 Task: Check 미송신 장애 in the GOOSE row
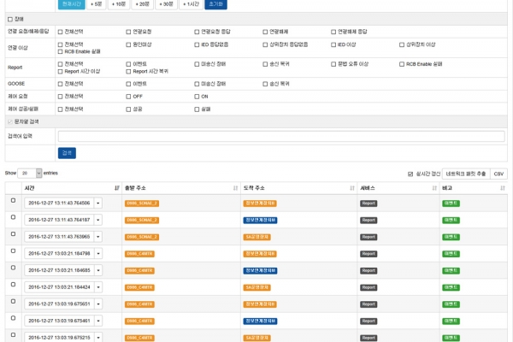click(x=197, y=84)
